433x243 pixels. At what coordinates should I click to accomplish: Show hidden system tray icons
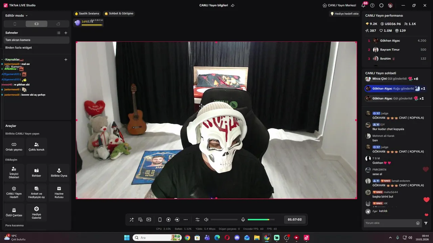[x=390, y=238]
